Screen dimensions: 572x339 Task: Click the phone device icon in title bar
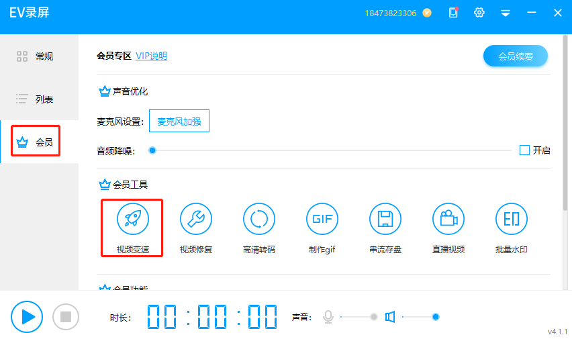pos(453,13)
